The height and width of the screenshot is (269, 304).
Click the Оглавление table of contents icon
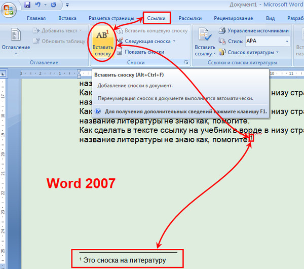(x=16, y=34)
